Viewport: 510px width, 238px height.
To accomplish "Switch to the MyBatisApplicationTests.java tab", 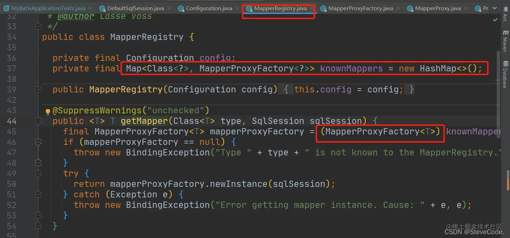I will point(49,8).
